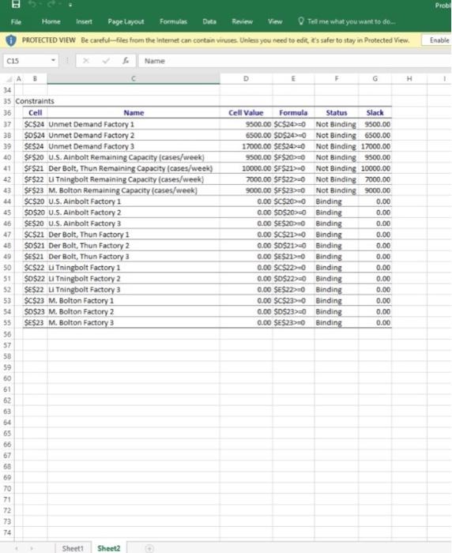
Task: Click the Tell me lightbulb icon
Action: [x=301, y=21]
